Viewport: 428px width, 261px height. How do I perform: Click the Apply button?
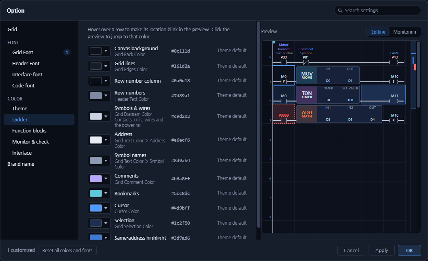click(x=381, y=250)
